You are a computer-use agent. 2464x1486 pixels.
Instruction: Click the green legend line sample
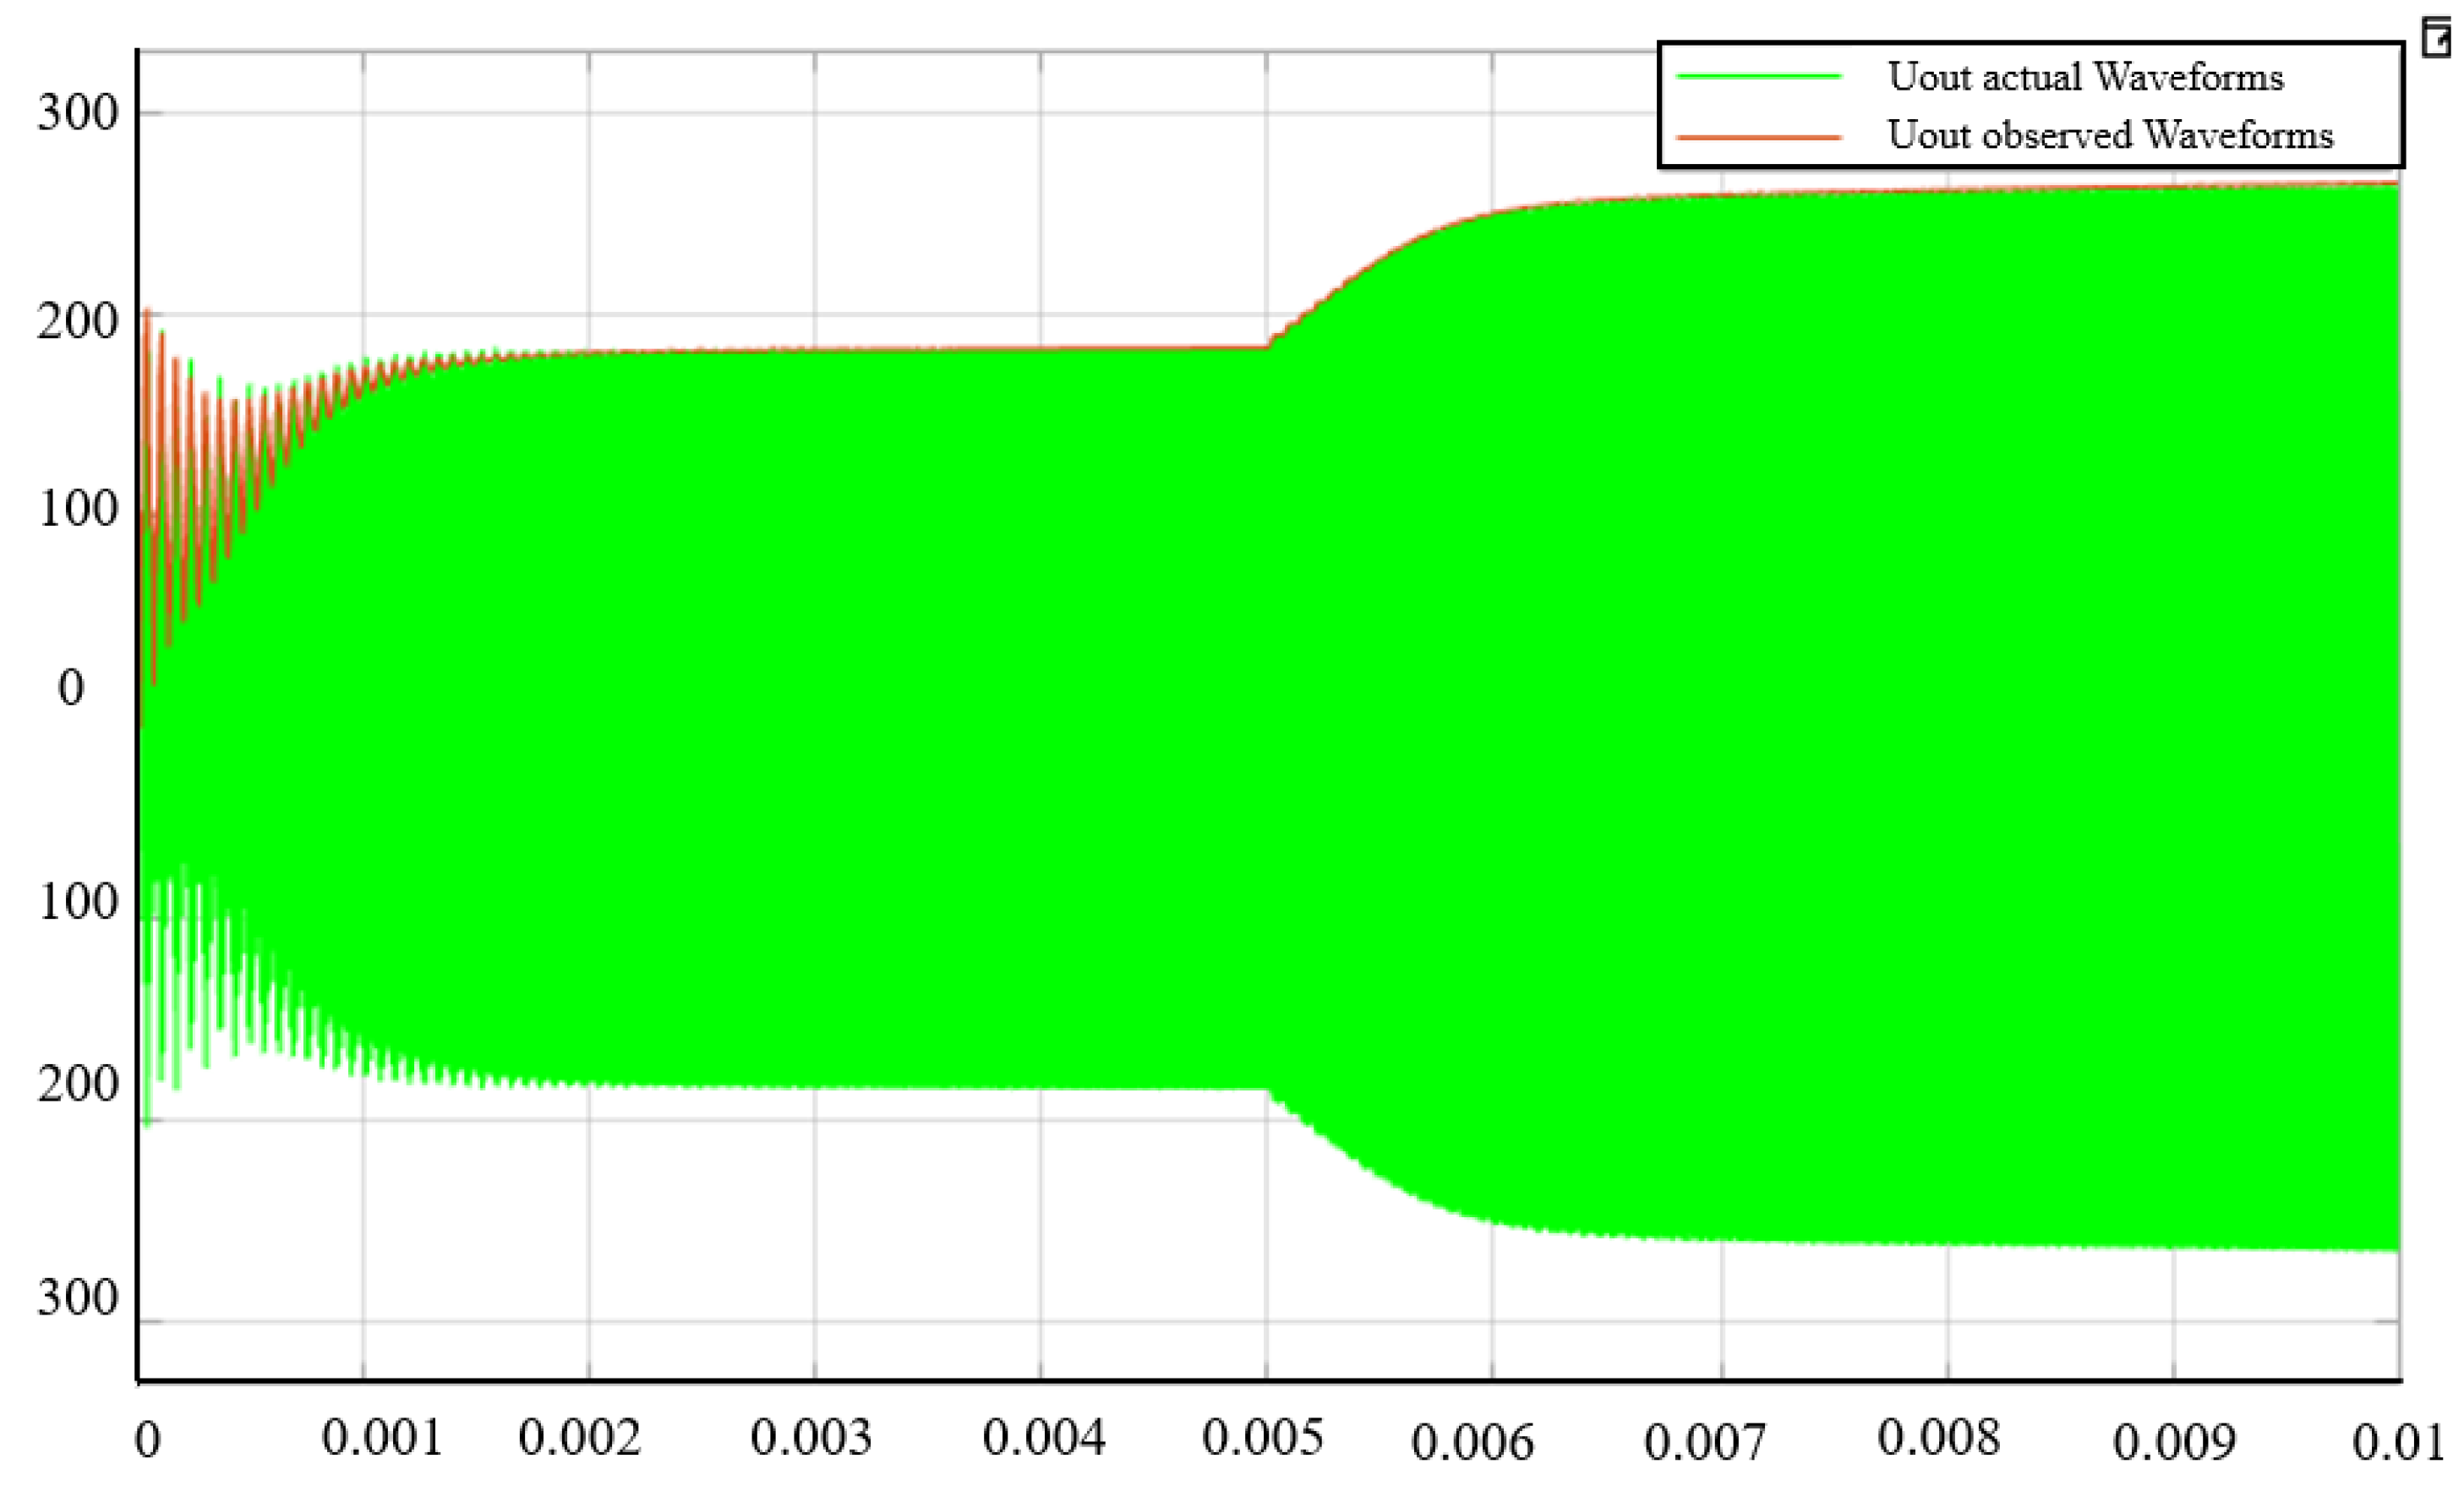1759,77
